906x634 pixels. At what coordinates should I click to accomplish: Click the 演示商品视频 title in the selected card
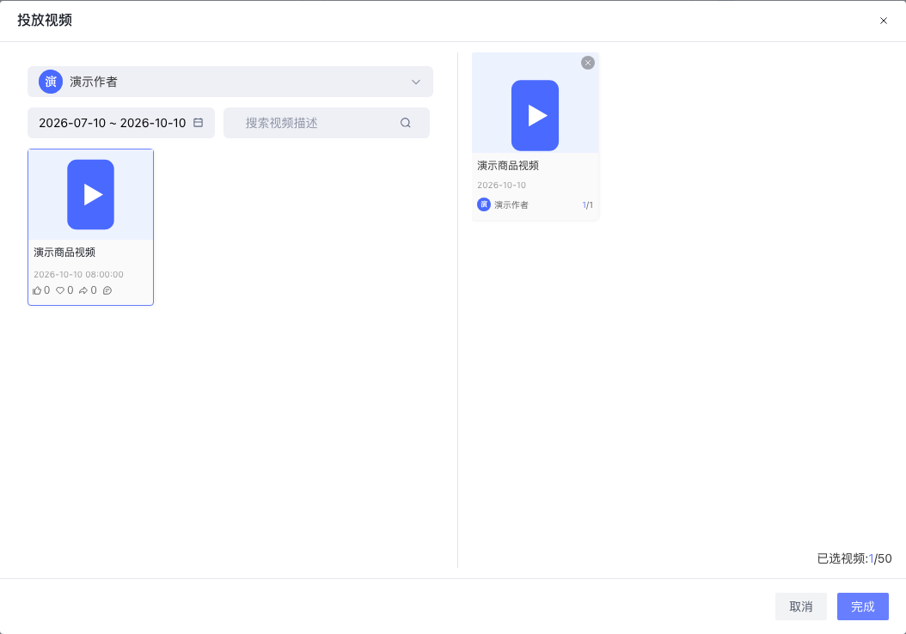click(x=508, y=166)
